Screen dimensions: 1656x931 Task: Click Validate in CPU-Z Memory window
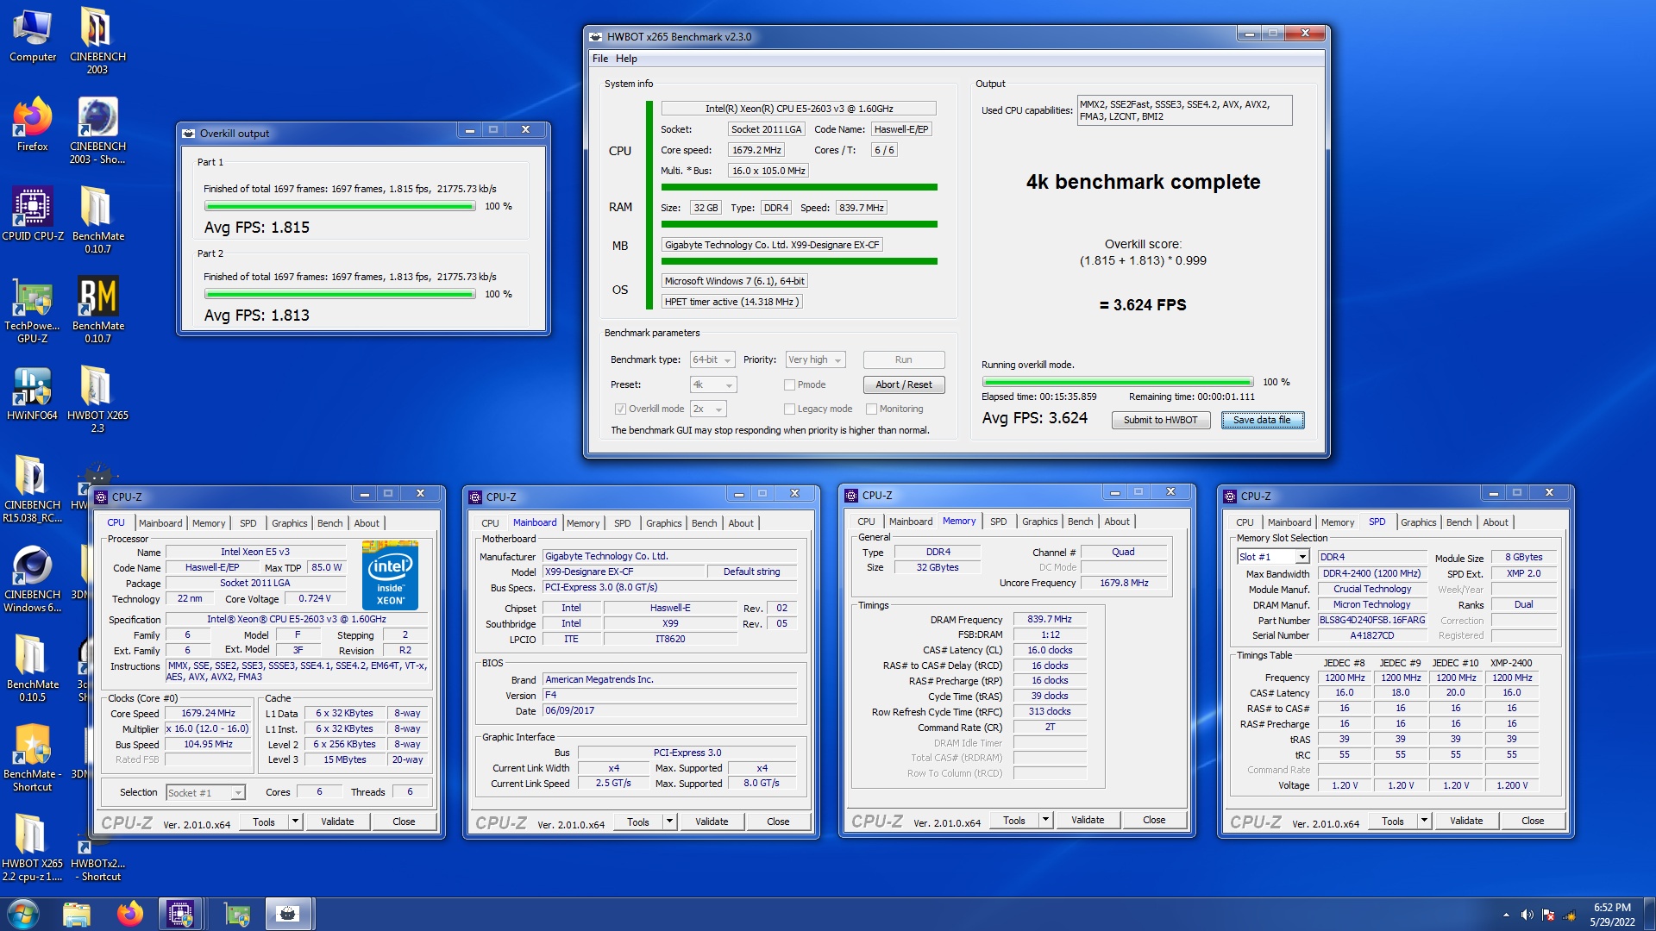point(1087,820)
